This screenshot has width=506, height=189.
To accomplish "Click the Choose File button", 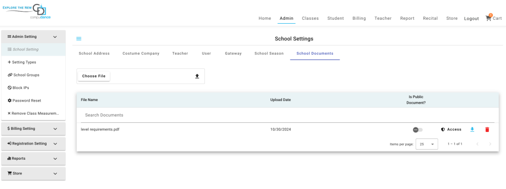I will tap(94, 76).
